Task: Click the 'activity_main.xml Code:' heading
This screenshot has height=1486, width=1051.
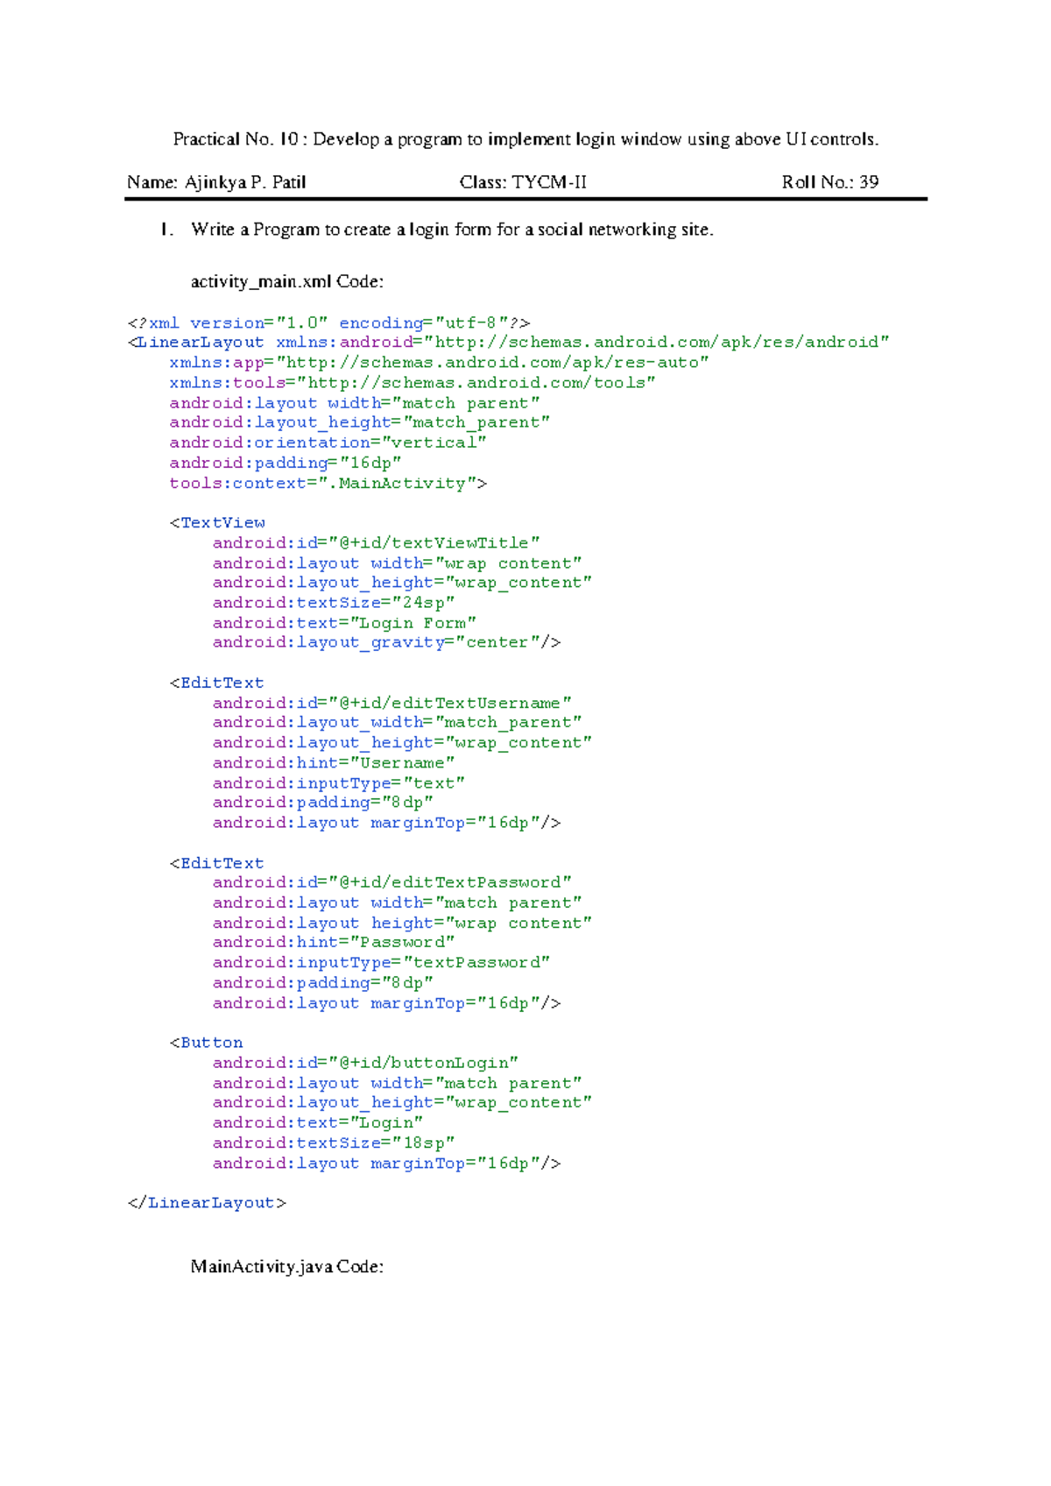Action: [x=287, y=282]
